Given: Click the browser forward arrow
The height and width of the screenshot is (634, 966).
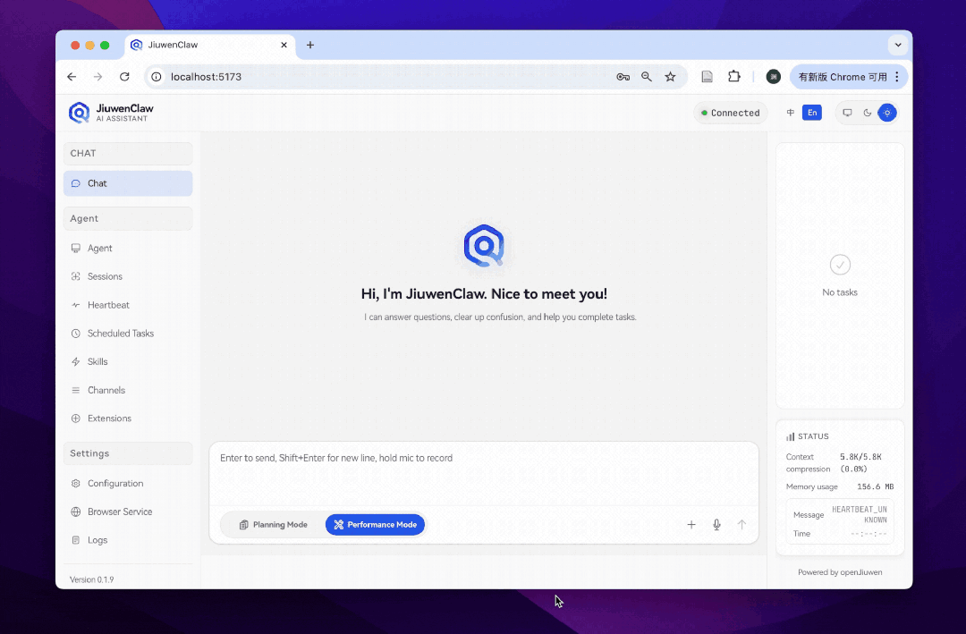Looking at the screenshot, I should [x=98, y=76].
